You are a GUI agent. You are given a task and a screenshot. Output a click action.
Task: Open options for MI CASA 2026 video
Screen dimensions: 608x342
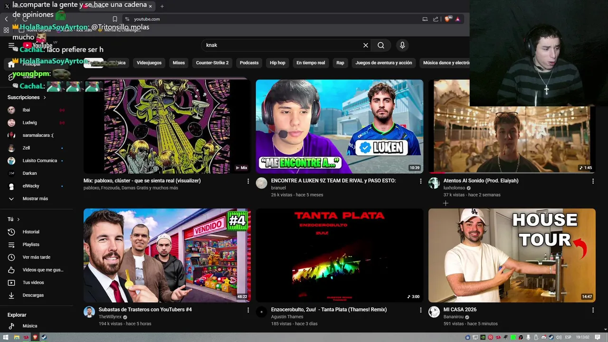593,310
